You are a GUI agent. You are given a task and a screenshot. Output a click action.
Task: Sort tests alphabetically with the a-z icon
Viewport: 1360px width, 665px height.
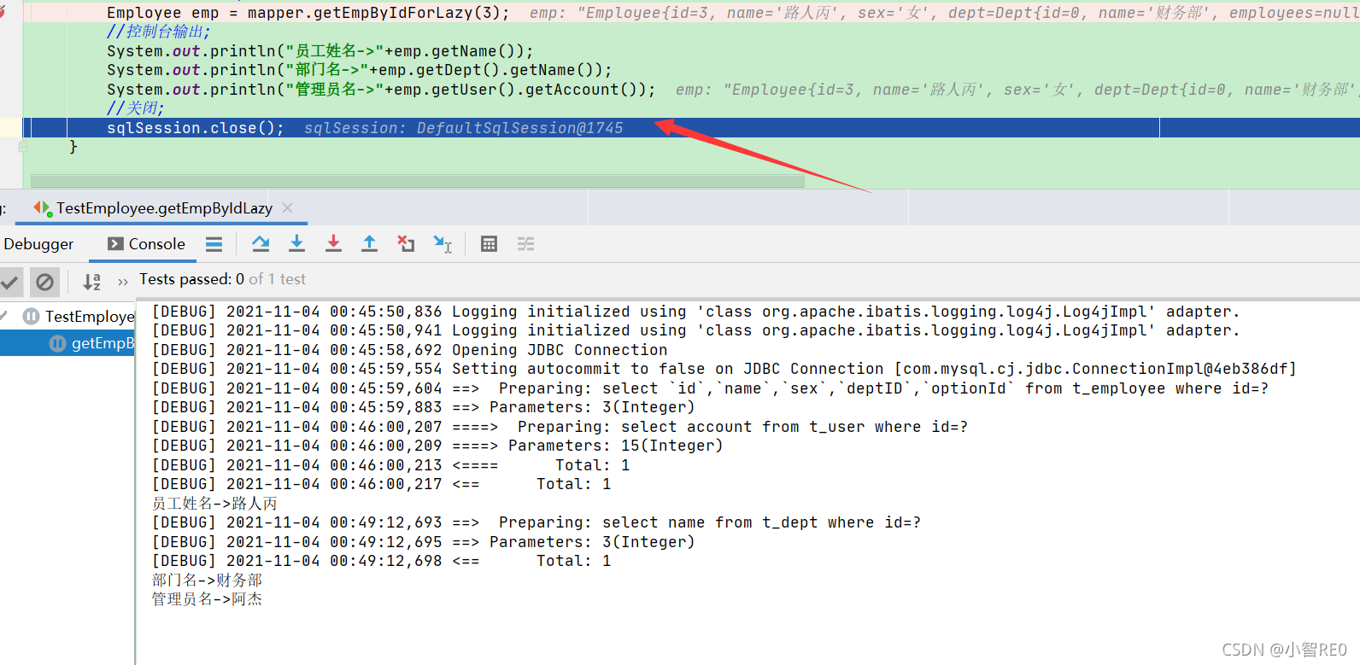(x=91, y=281)
